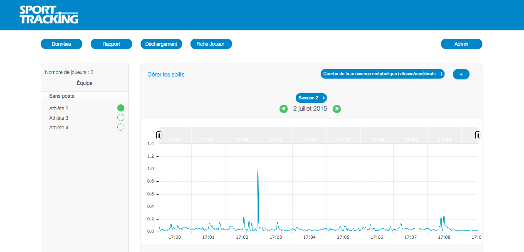This screenshot has width=524, height=252.
Task: Go to previous date with green left arrow
Action: tap(284, 109)
